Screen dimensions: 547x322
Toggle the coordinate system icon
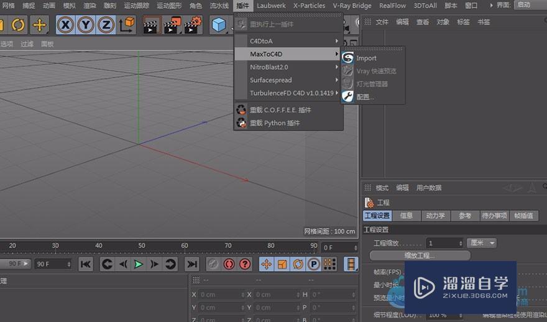(x=127, y=25)
